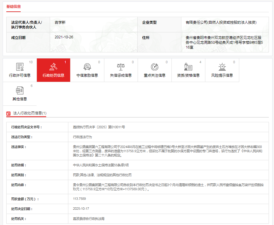Click the alarm light icon for 风险提示信息
The height and width of the screenshot is (225, 274).
(x=222, y=67)
